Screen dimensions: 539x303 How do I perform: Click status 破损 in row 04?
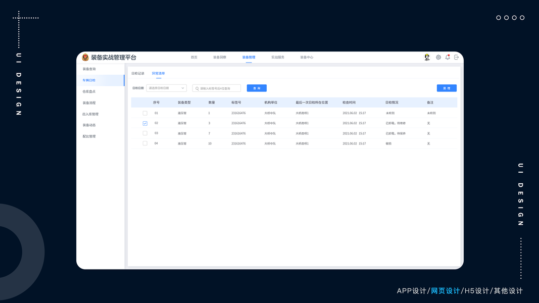point(388,143)
